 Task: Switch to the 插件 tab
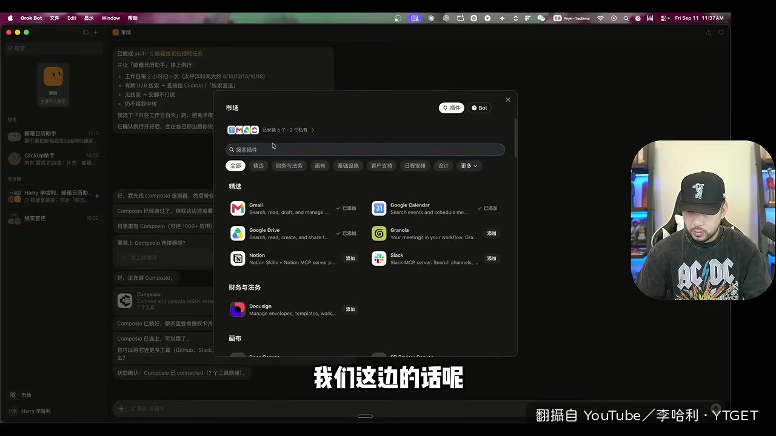[452, 108]
